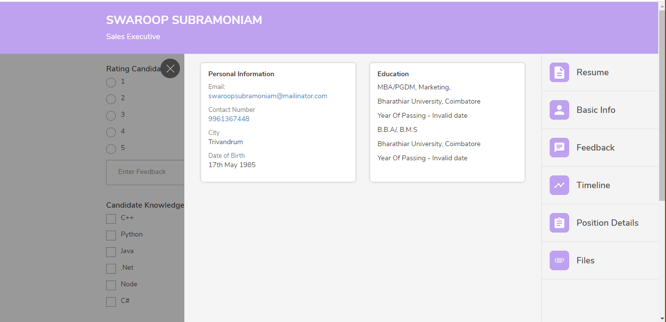Click the candidate's email address link
This screenshot has width=666, height=322.
[267, 96]
